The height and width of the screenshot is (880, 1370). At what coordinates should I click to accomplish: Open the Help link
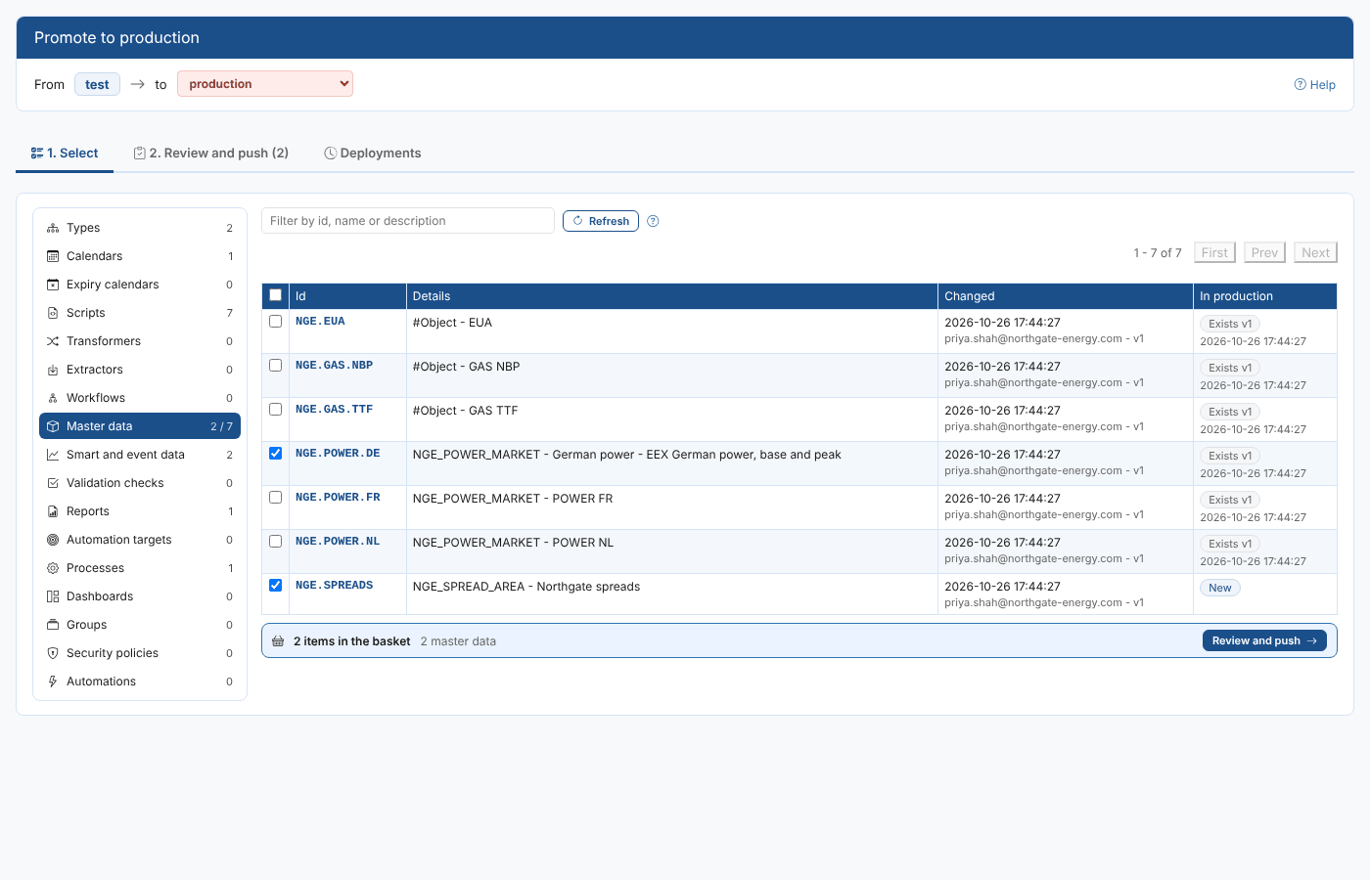(1315, 85)
